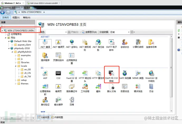Open the ISAPI 和 CGI 限制 icon
The image size is (182, 124).
(111, 76)
